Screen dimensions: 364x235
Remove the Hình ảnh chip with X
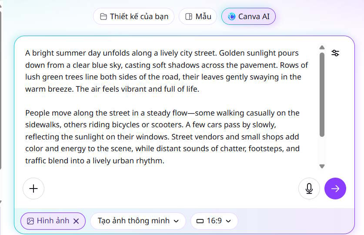(76, 221)
